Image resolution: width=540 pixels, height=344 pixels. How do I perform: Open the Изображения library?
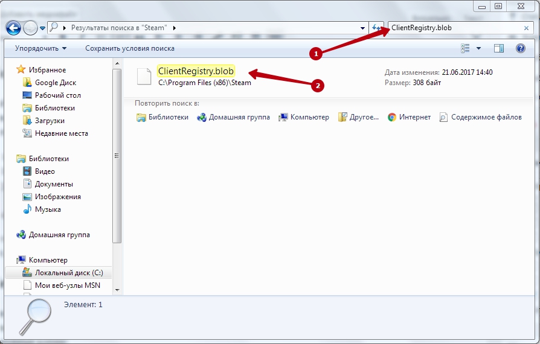58,197
